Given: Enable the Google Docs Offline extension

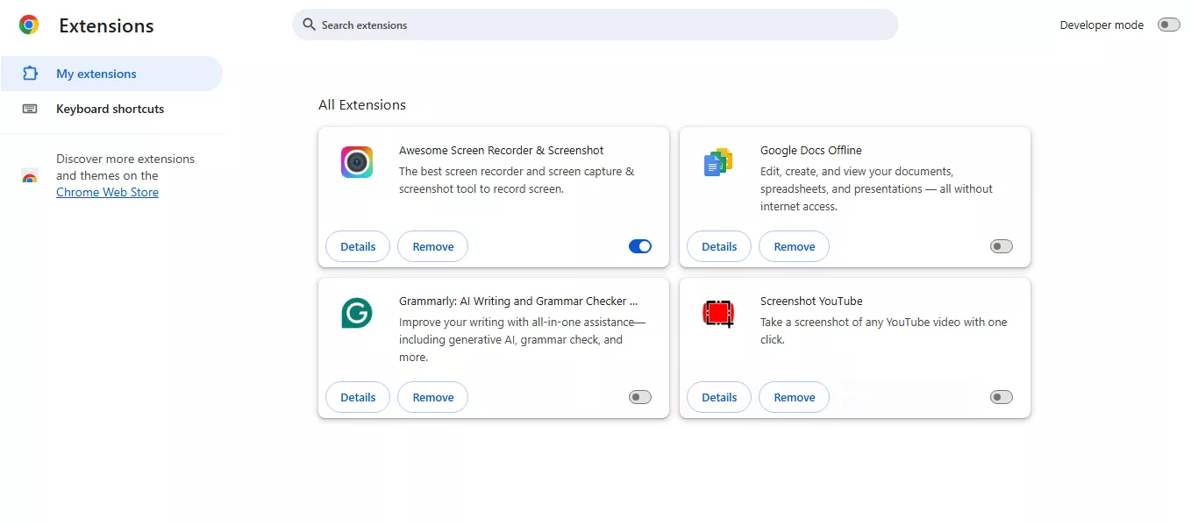Looking at the screenshot, I should (x=1001, y=246).
